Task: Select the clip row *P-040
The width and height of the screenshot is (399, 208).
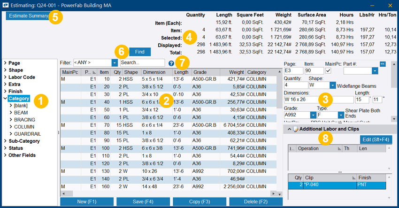Action: coord(337,185)
